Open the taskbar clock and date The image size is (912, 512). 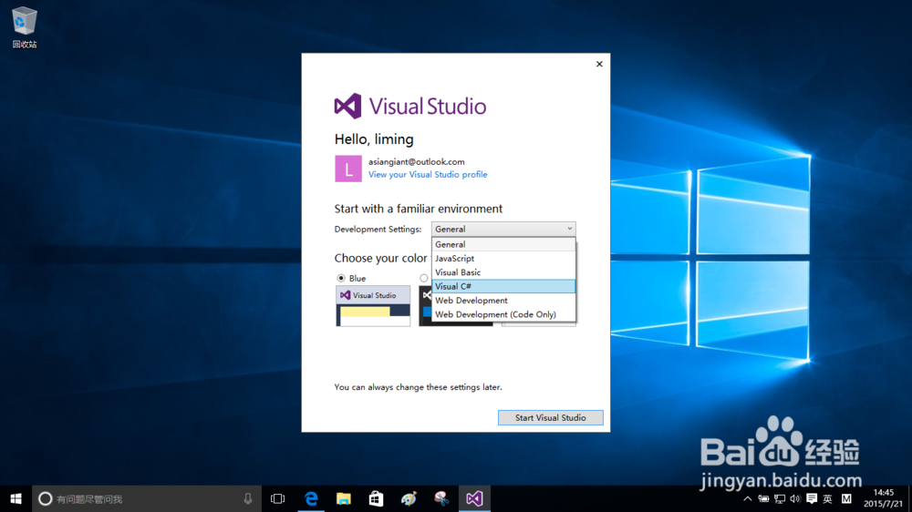[x=883, y=498]
